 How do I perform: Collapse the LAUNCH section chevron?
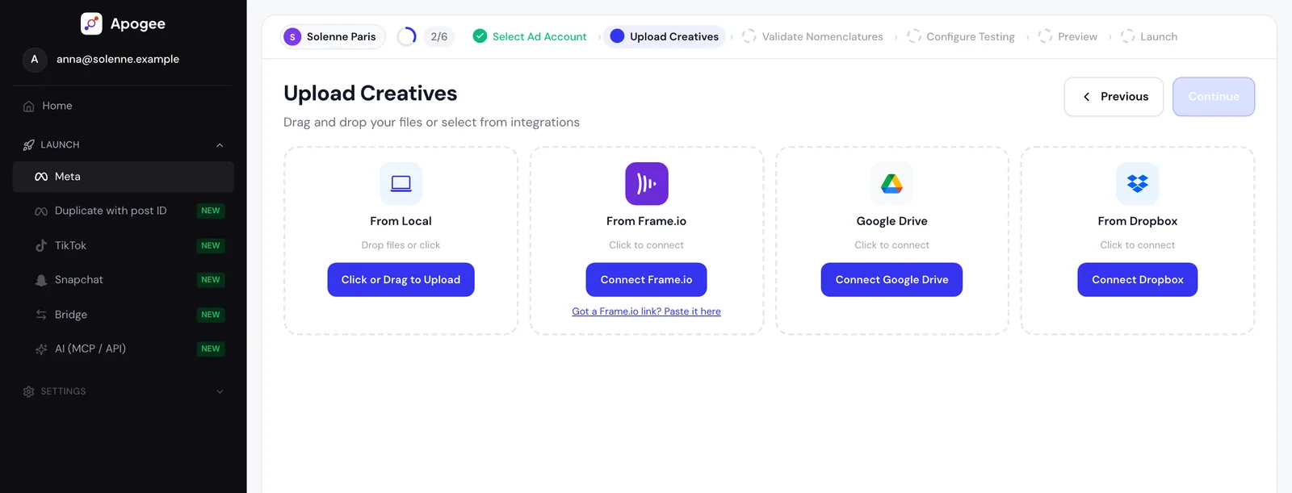tap(220, 145)
